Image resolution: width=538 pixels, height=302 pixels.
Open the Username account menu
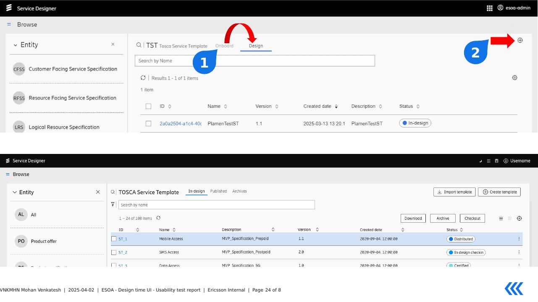click(x=517, y=161)
